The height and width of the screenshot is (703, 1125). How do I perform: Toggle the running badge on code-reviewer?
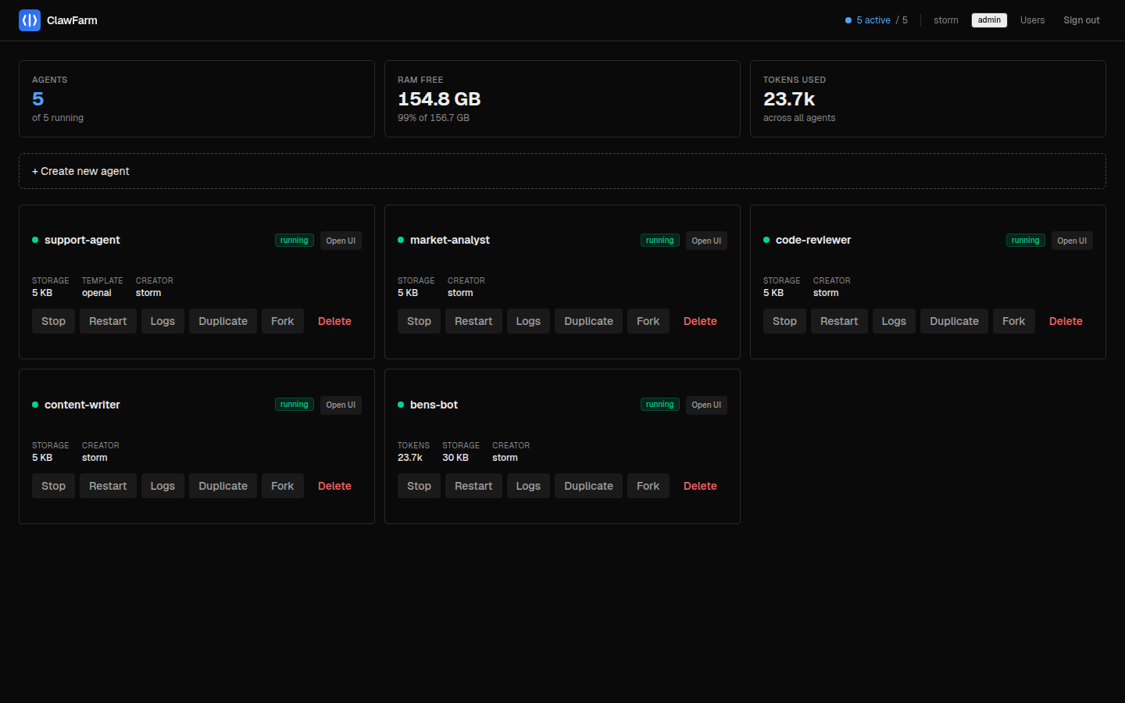click(1025, 240)
